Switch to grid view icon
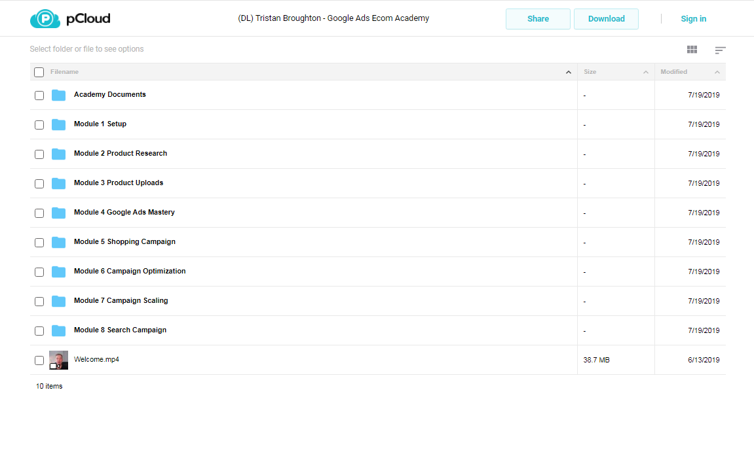Image resolution: width=754 pixels, height=473 pixels. pyautogui.click(x=692, y=50)
